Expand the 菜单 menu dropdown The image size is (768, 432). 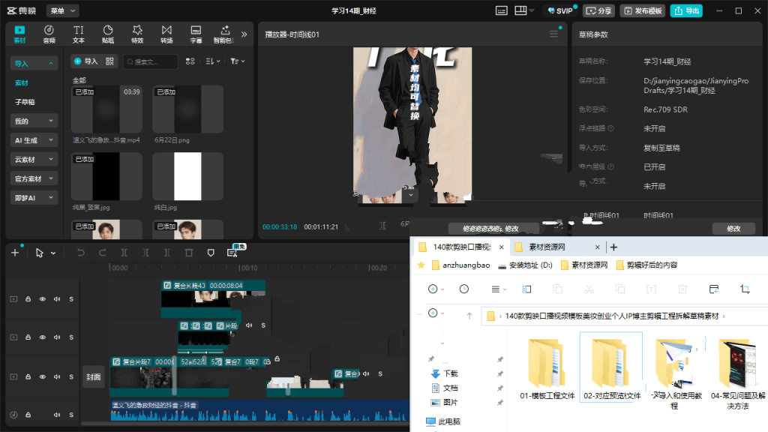(x=63, y=10)
